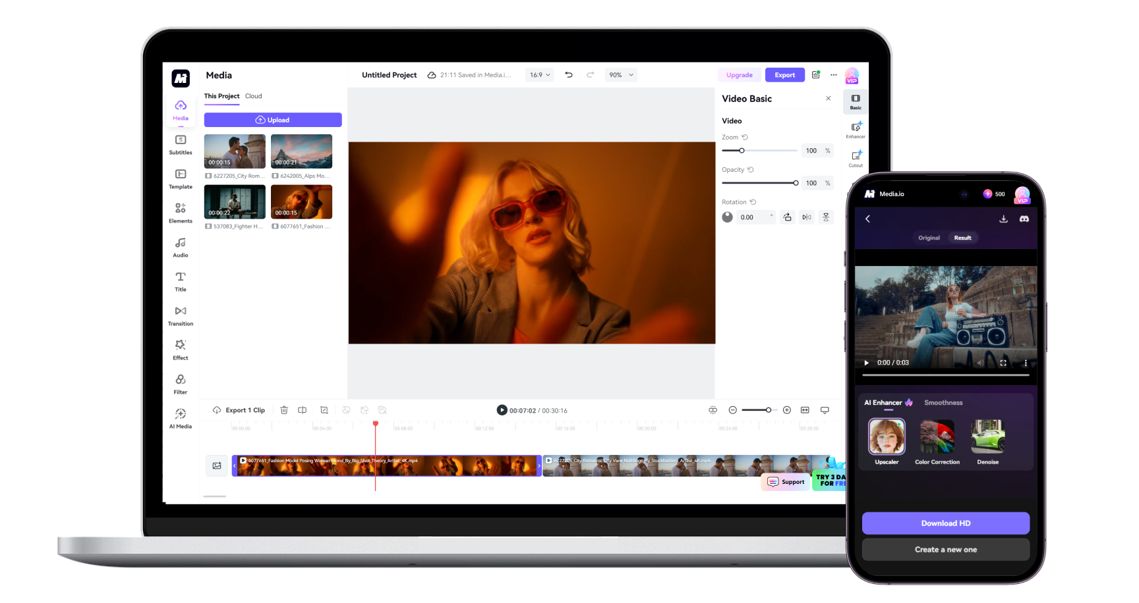Open the 90% zoom level dropdown
This screenshot has width=1139, height=603.
620,74
